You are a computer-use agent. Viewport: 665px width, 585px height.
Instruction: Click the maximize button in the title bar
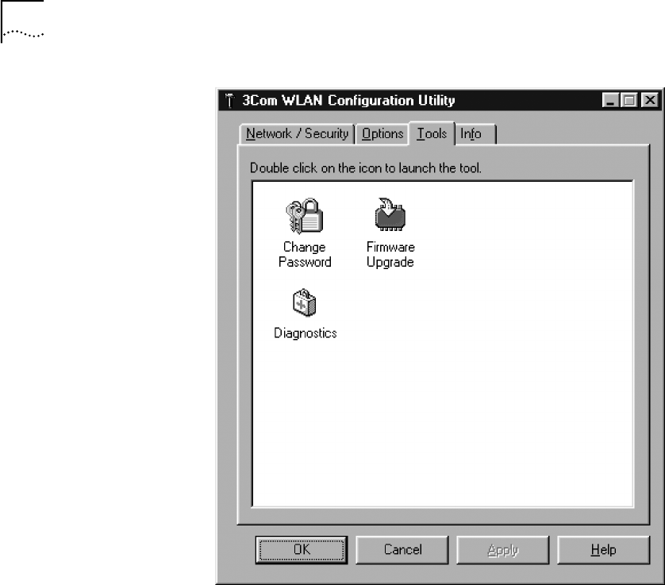click(630, 101)
